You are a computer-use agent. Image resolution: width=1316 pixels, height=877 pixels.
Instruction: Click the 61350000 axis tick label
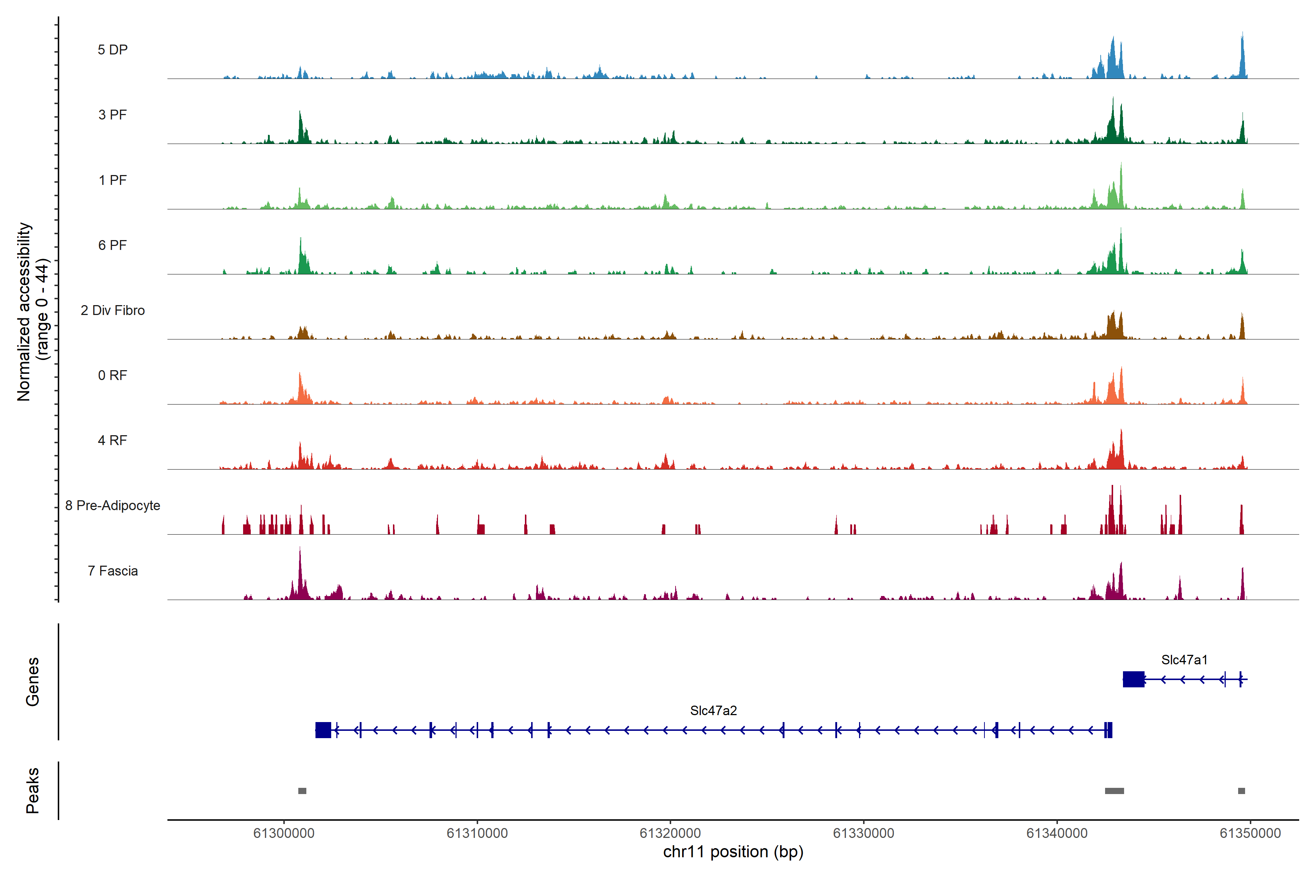[x=1249, y=833]
